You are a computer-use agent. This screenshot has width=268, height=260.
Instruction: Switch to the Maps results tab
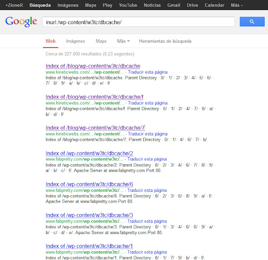pyautogui.click(x=101, y=41)
